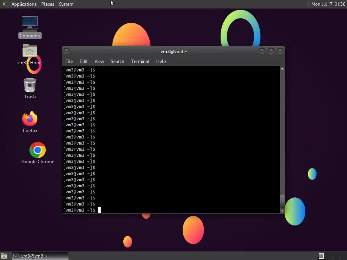Click the show desktop icon in bottom panel
Viewport: 347px width, 260px height.
[4, 256]
